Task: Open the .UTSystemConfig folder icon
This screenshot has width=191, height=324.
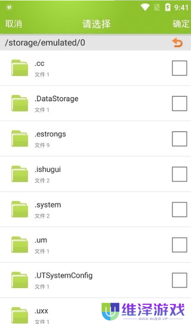Action: click(20, 280)
